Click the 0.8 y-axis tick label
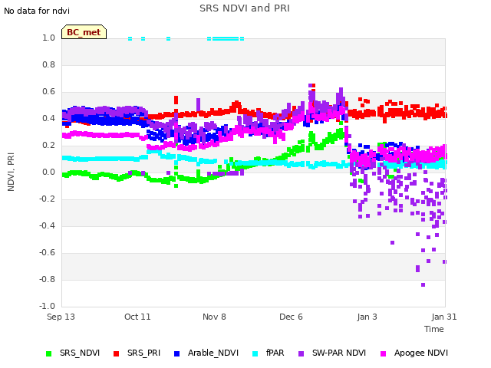 tap(48, 64)
